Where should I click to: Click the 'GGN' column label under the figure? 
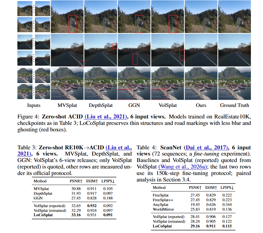(134, 105)
